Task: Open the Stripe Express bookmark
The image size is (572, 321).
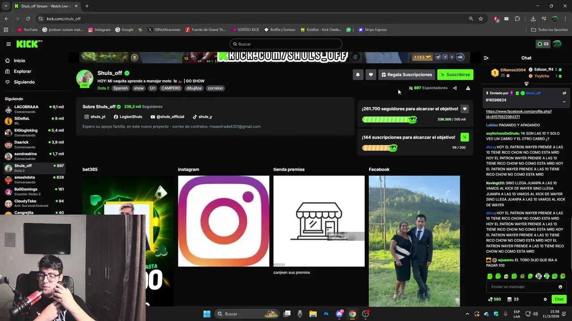Action: pyautogui.click(x=373, y=30)
